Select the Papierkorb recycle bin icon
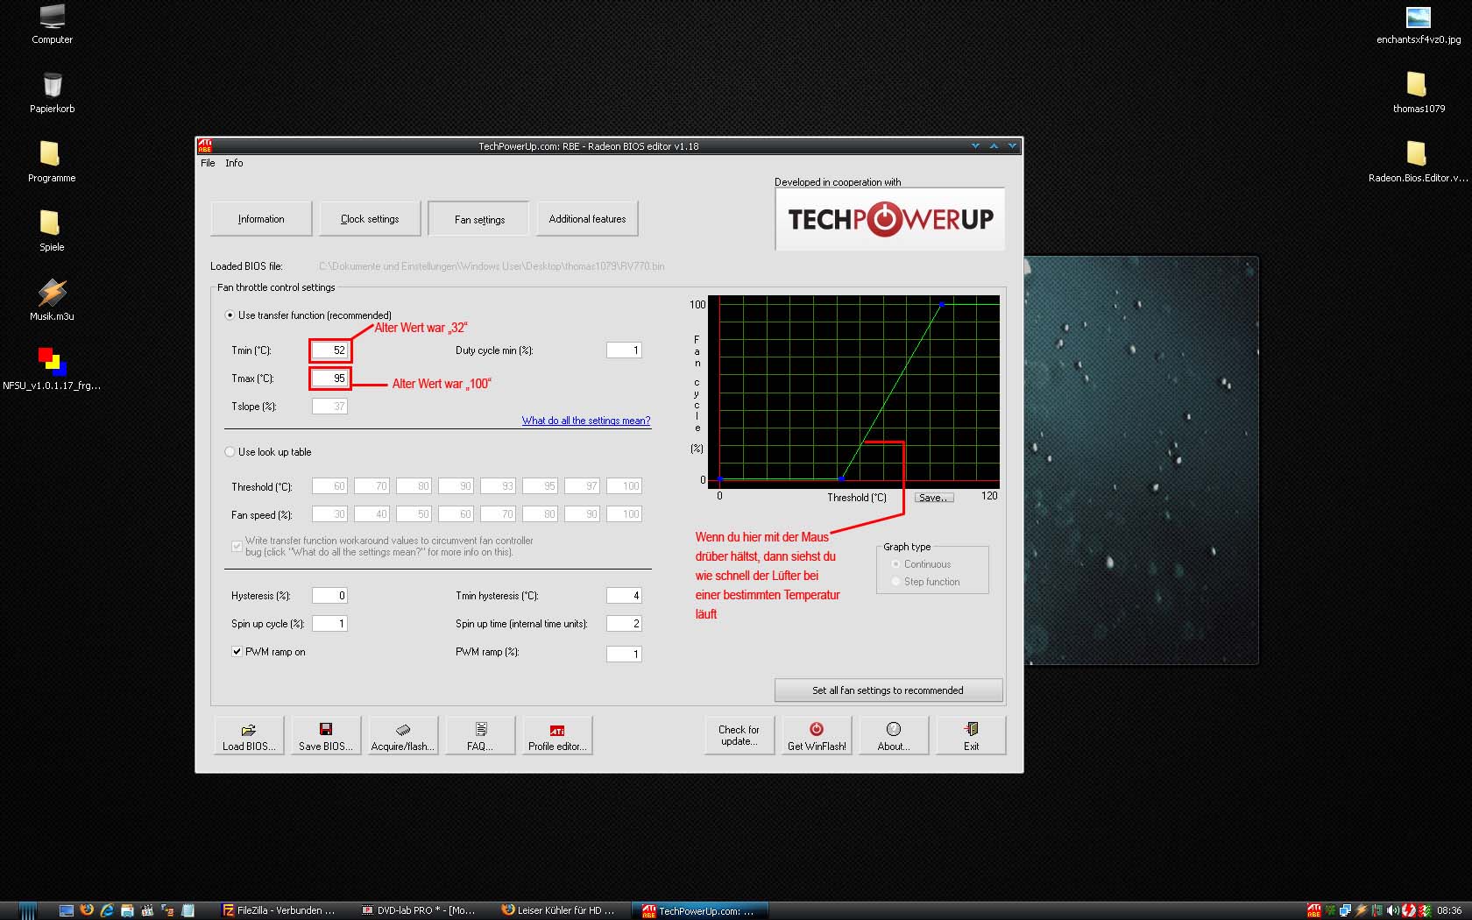This screenshot has width=1472, height=920. pyautogui.click(x=53, y=94)
